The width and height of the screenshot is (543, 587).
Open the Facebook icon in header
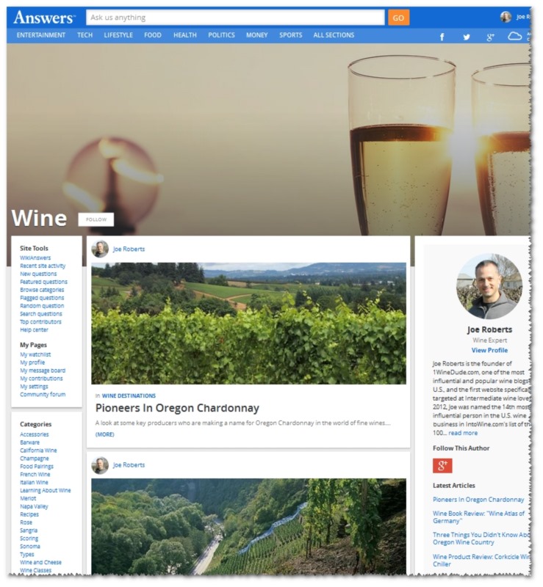click(x=442, y=37)
